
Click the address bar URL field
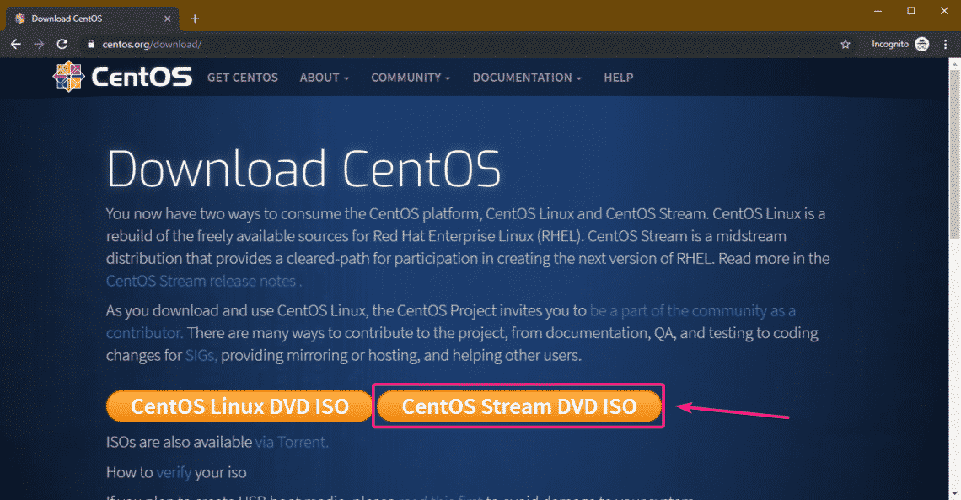click(x=421, y=44)
